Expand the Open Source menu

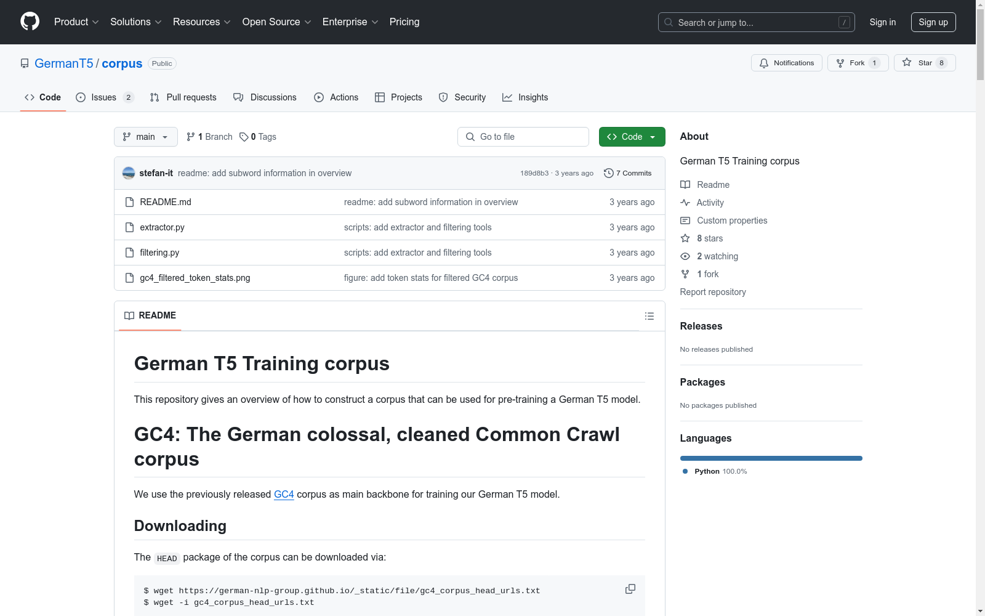277,22
